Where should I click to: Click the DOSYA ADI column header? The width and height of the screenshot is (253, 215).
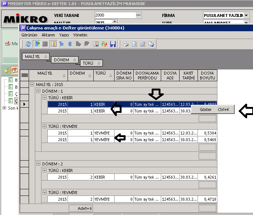170,75
